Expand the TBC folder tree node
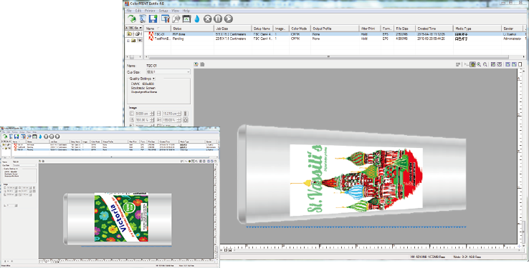 128,40
